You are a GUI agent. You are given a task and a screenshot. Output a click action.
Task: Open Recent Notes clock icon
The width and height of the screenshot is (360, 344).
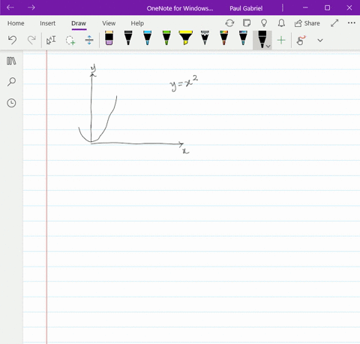[x=11, y=103]
